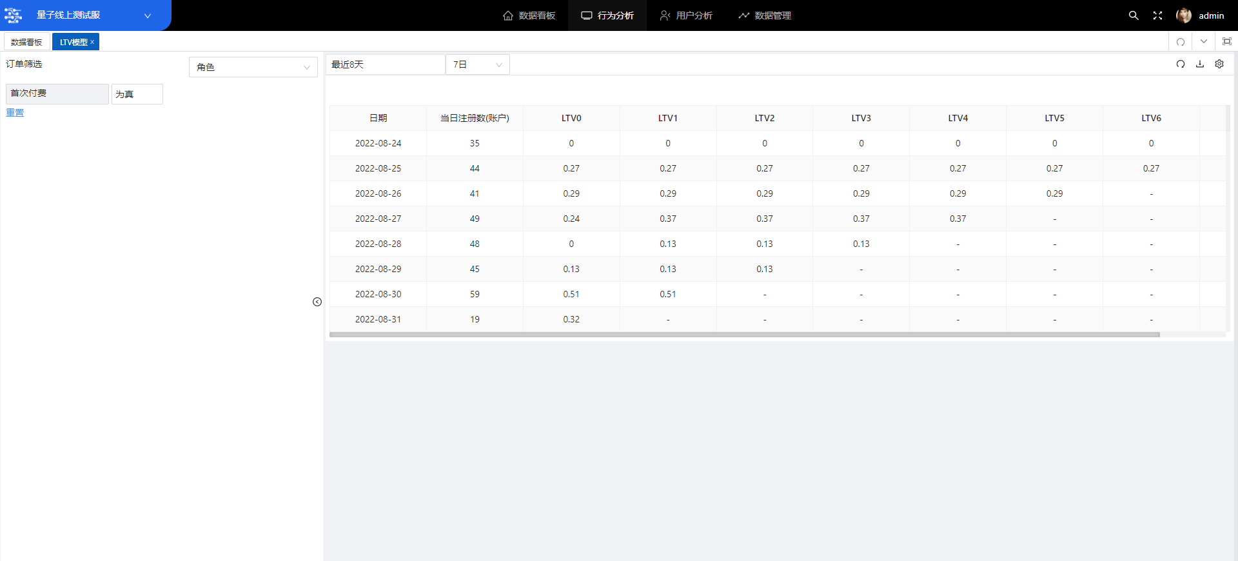The image size is (1238, 561).
Task: Click the LTV2 column header
Action: point(765,118)
